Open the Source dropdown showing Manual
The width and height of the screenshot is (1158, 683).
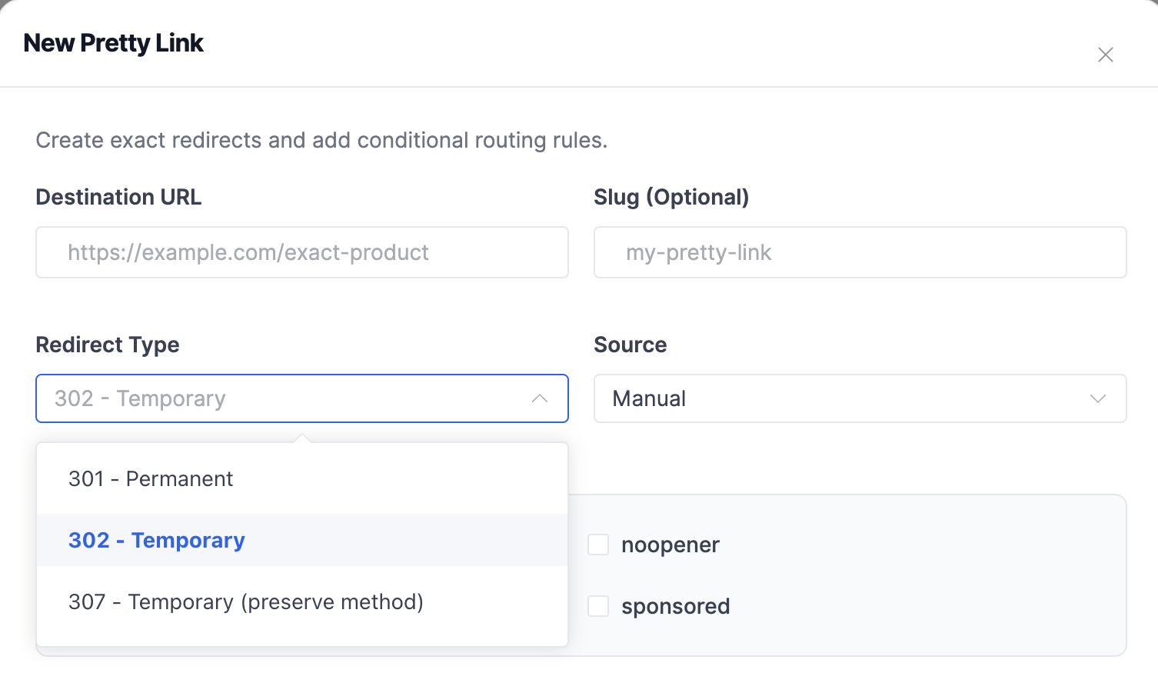[846, 398]
